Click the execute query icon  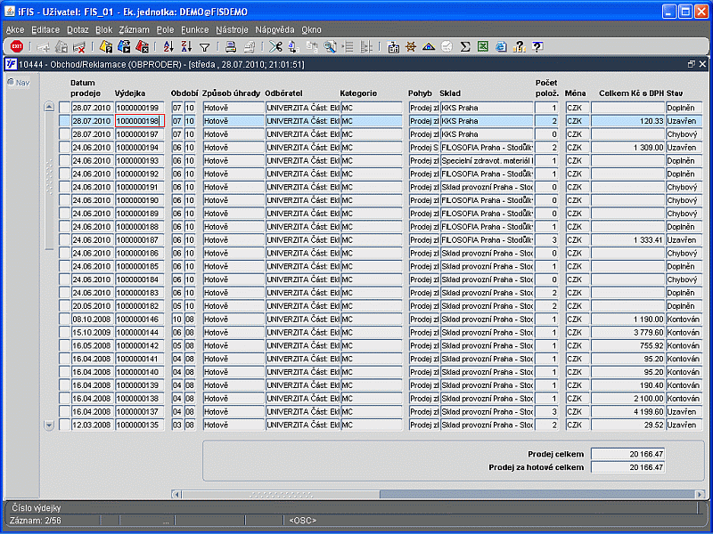[124, 47]
